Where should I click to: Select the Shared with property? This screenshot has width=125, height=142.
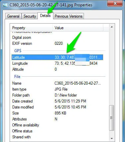pos(22,137)
